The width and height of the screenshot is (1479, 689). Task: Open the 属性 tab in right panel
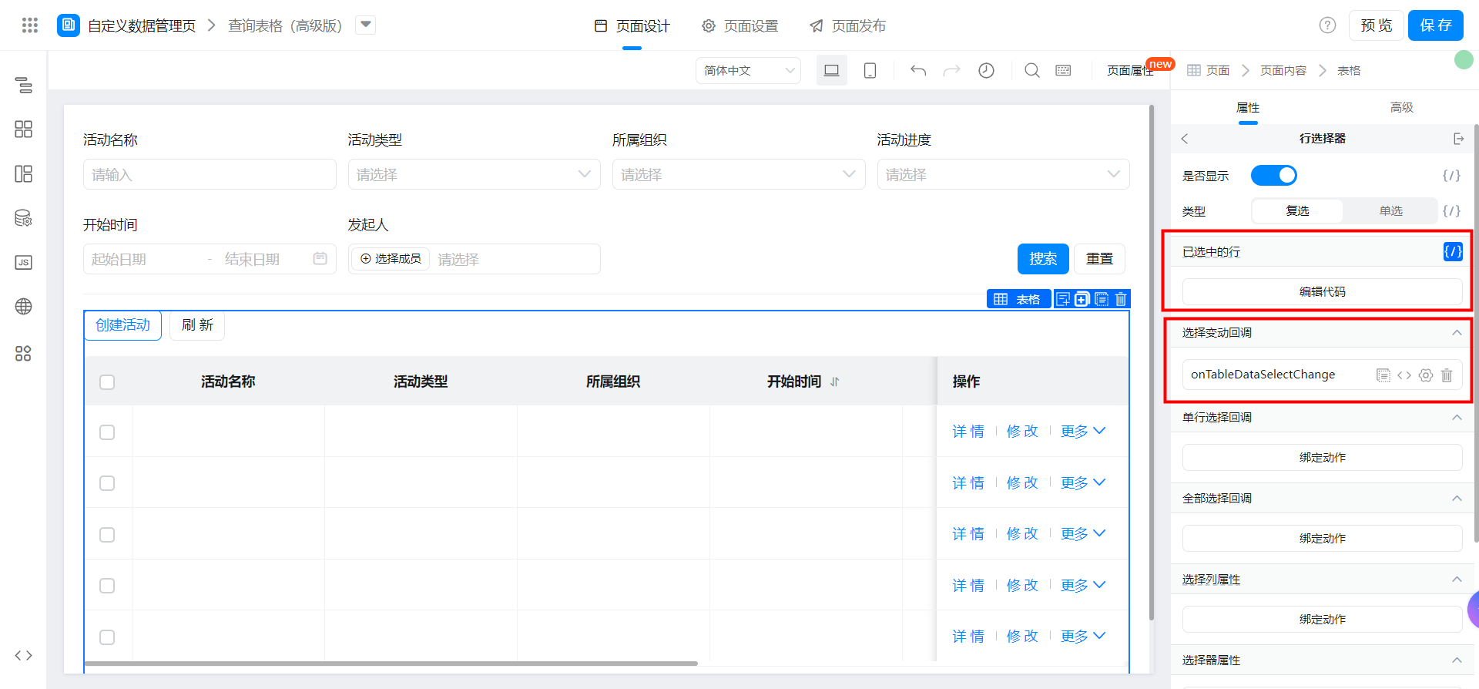coord(1248,108)
